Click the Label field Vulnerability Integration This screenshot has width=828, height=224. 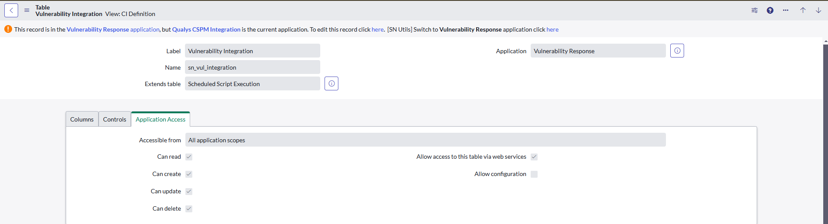pyautogui.click(x=252, y=51)
